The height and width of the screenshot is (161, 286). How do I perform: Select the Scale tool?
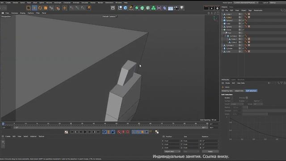tap(46, 8)
